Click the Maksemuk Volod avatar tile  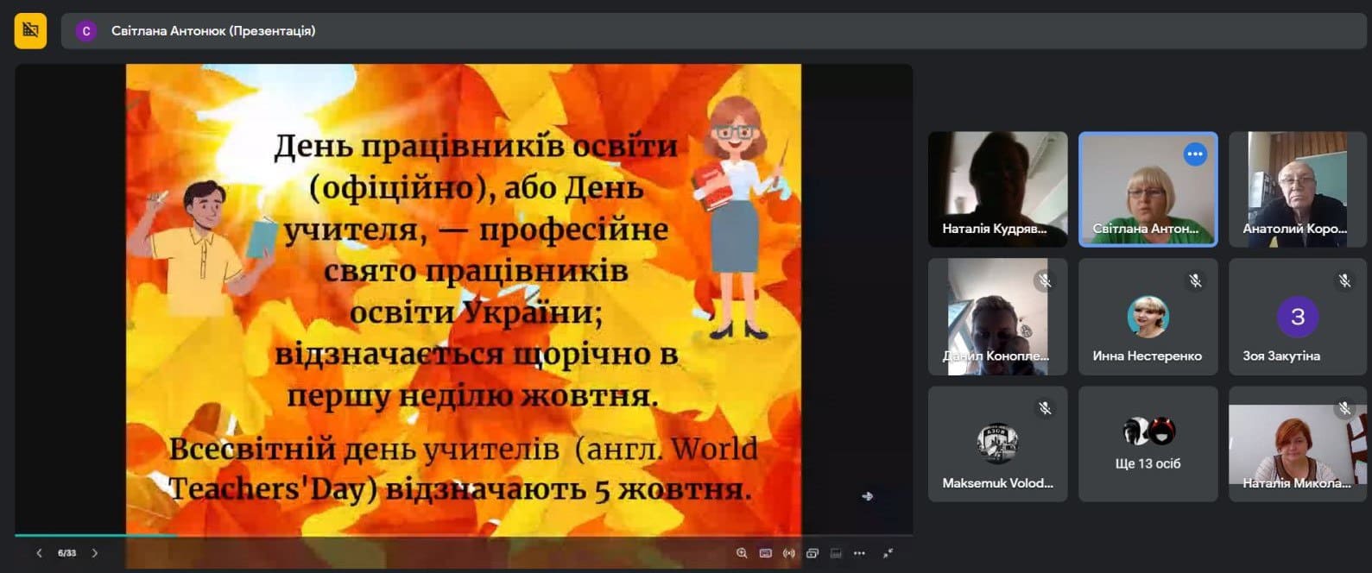click(x=997, y=444)
